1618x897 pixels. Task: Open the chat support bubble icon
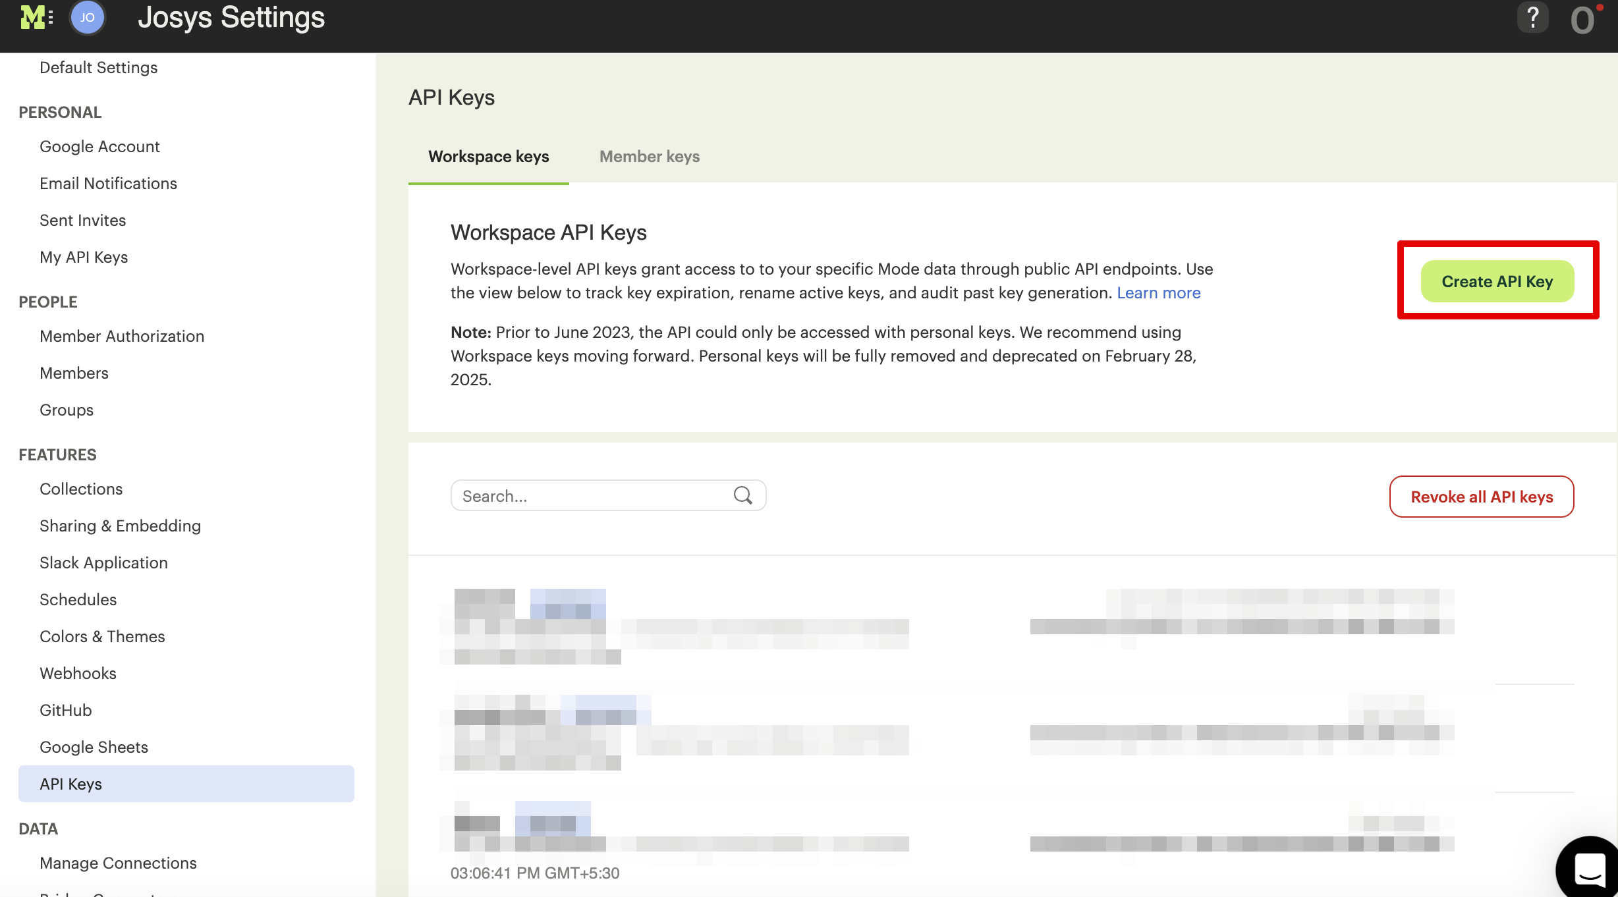coord(1589,869)
